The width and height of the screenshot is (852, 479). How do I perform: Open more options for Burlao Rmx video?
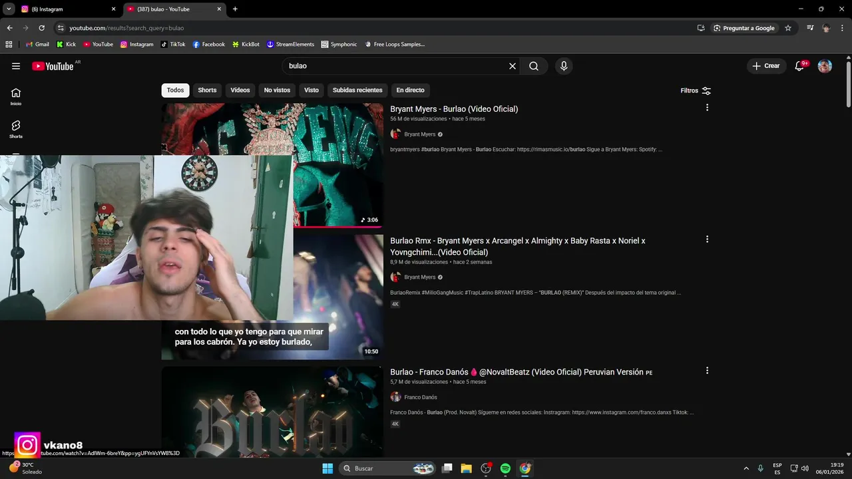click(707, 239)
